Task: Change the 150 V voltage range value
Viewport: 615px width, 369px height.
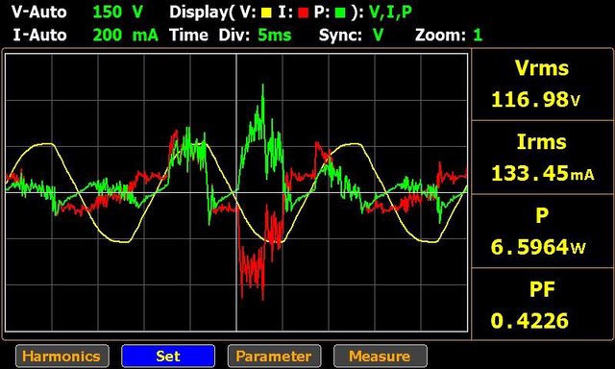Action: click(117, 12)
